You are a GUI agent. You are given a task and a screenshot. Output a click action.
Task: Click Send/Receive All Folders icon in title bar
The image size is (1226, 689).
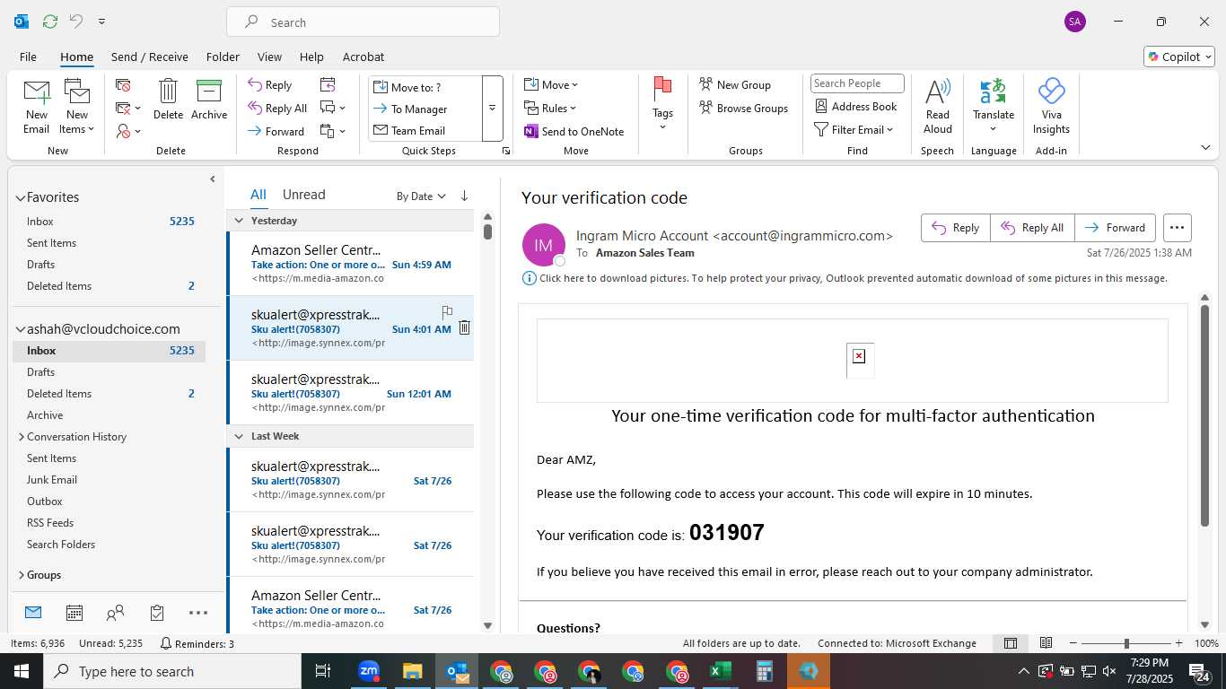49,21
